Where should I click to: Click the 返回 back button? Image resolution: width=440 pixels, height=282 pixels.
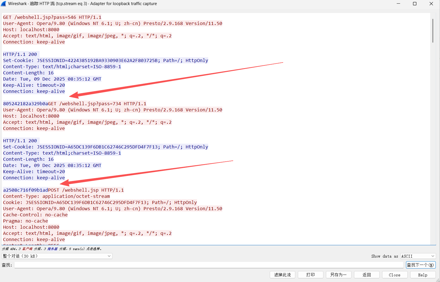coord(367,275)
